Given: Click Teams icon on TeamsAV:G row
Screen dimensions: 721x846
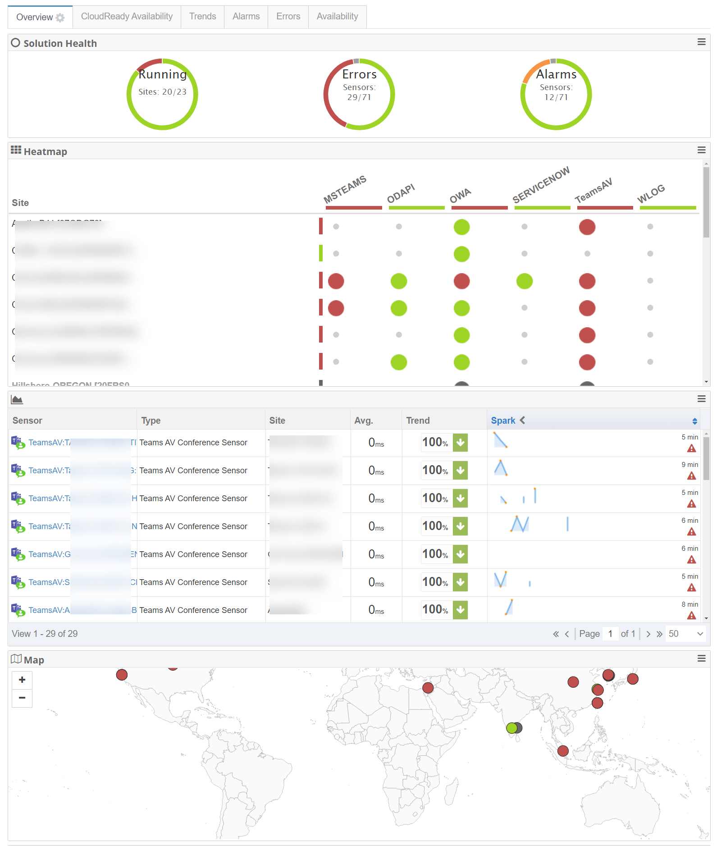Looking at the screenshot, I should pyautogui.click(x=18, y=554).
